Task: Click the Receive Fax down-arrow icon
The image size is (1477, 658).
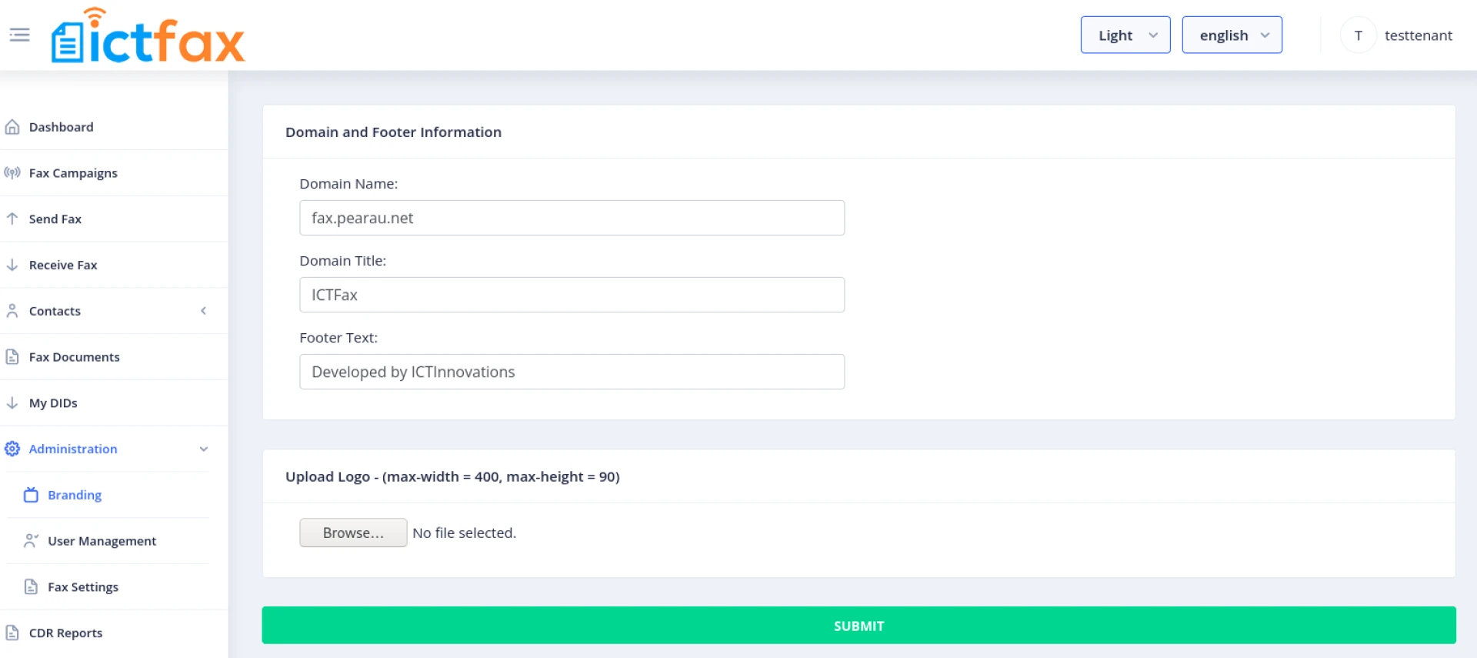Action: tap(12, 265)
